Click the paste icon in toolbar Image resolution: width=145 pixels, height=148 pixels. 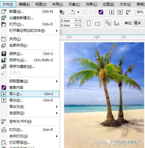[62, 12]
